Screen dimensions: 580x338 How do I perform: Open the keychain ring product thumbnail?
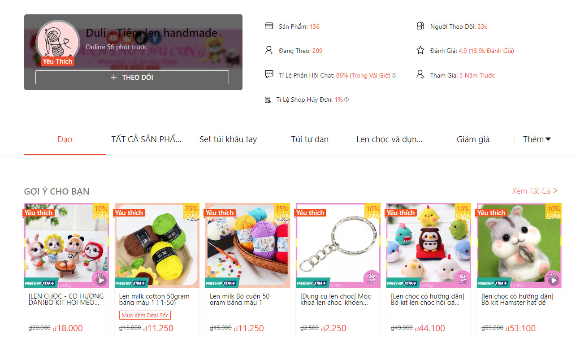pyautogui.click(x=338, y=246)
